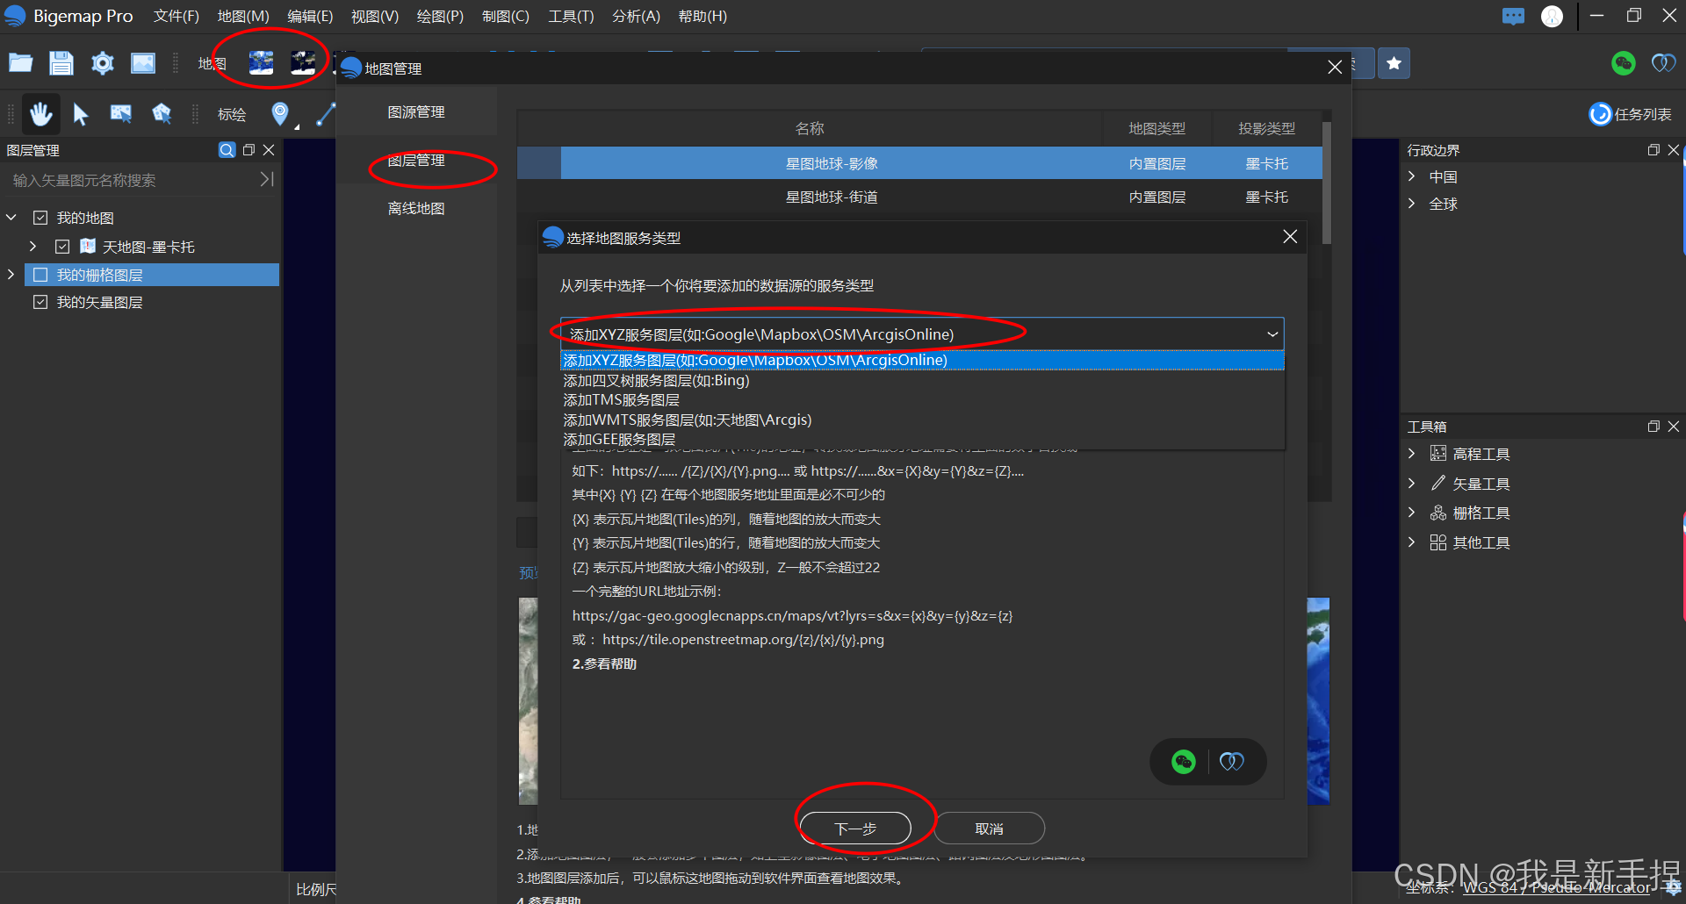1686x904 pixels.
Task: Switch to 离线地图 tab
Action: pyautogui.click(x=416, y=209)
